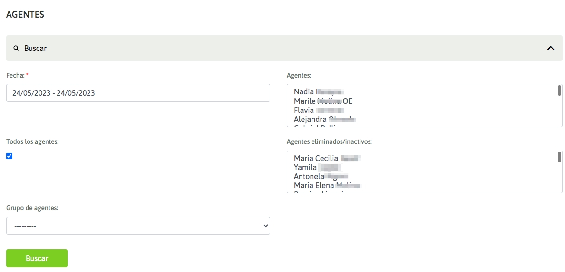Click the Agentes list scrollbar thumb
565x272 pixels.
559,91
